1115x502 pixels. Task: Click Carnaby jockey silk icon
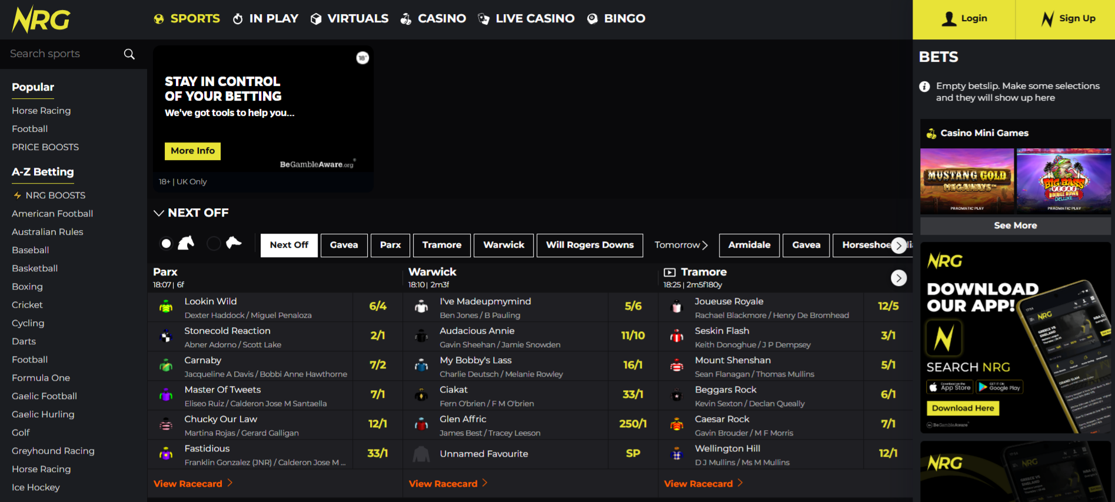166,365
